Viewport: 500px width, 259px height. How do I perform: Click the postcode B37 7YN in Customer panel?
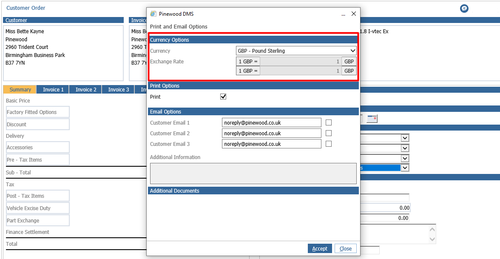tap(15, 63)
